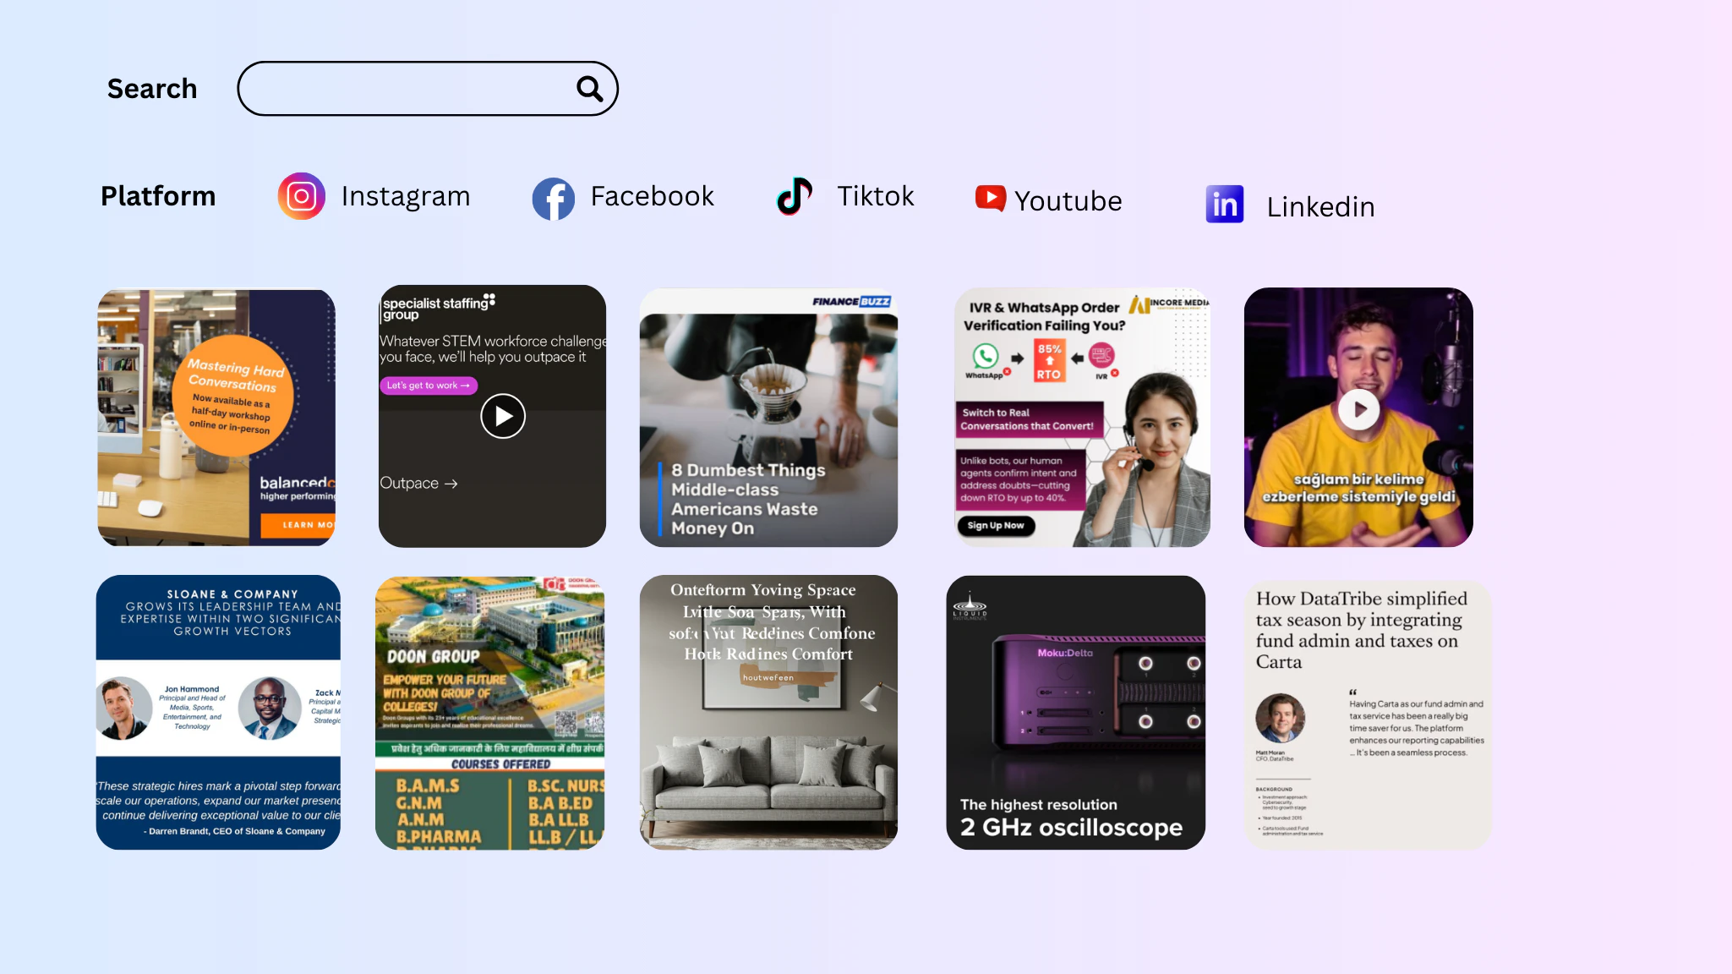The height and width of the screenshot is (974, 1732).
Task: Open the Sloane & Company leadership card
Action: tap(218, 713)
